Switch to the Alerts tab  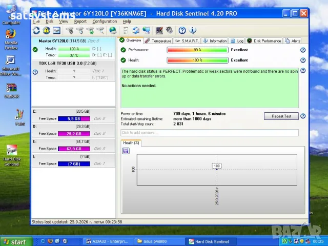(x=293, y=41)
